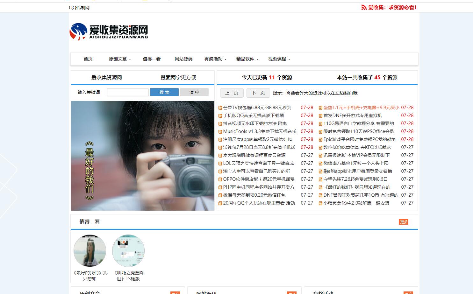Click the blue 搜索 button
The height and width of the screenshot is (294, 473).
(x=164, y=92)
